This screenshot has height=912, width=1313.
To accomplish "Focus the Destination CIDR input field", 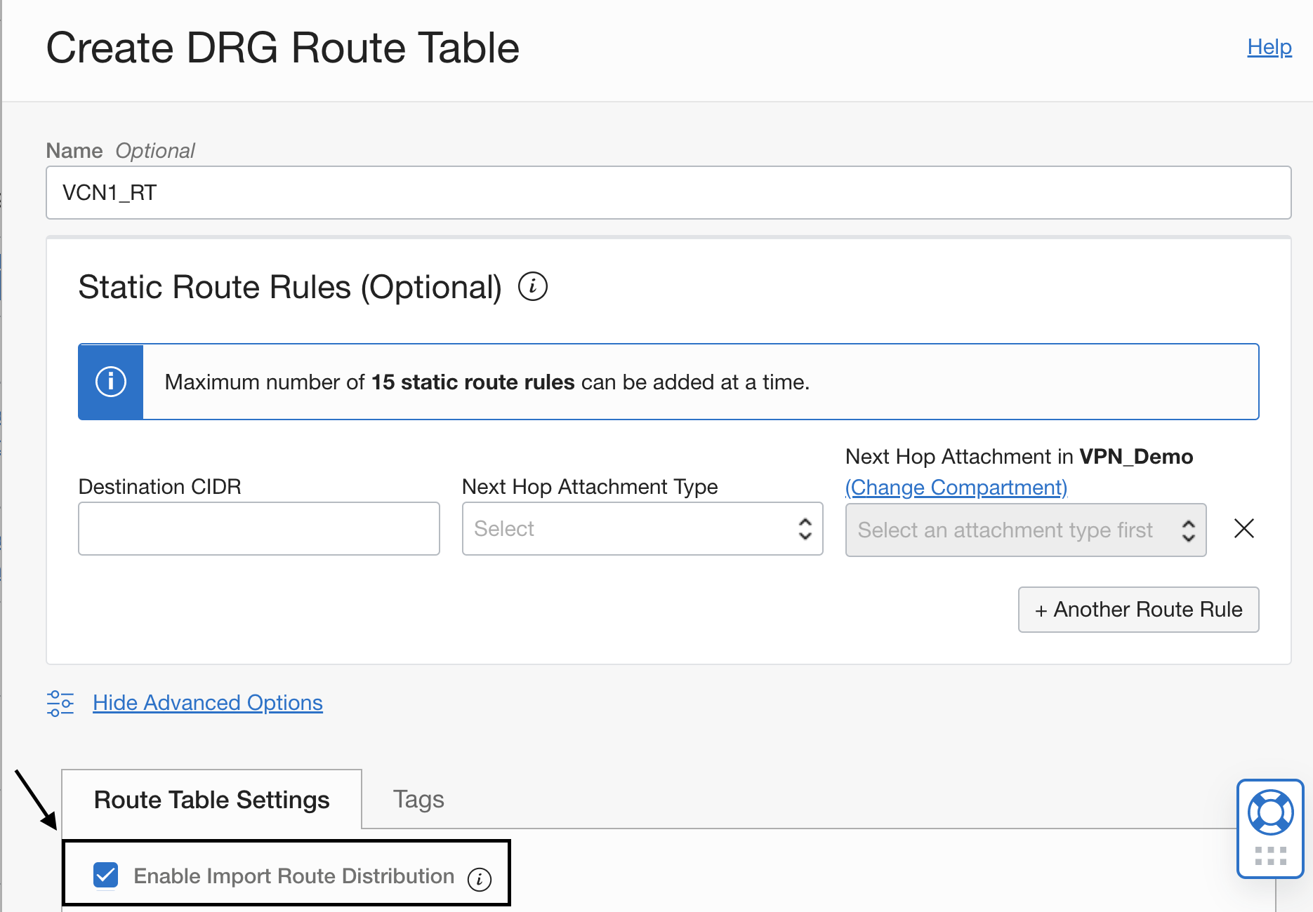I will [259, 529].
